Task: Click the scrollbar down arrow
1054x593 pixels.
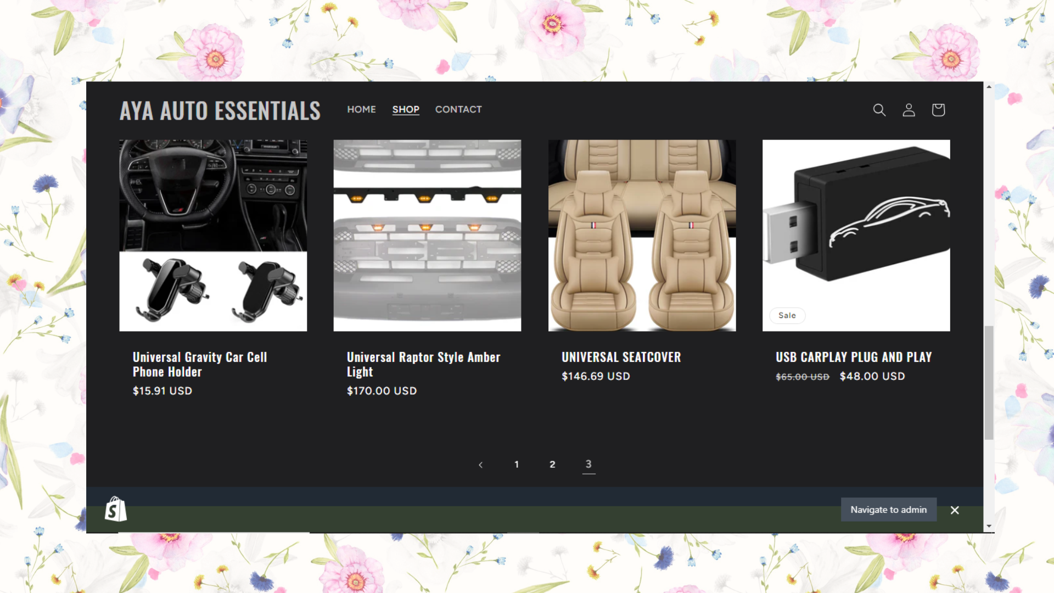Action: [x=989, y=526]
